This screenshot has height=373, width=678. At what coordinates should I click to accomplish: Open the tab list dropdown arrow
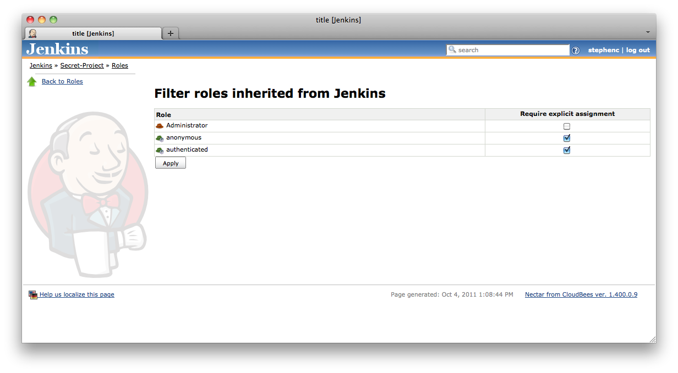tap(648, 32)
